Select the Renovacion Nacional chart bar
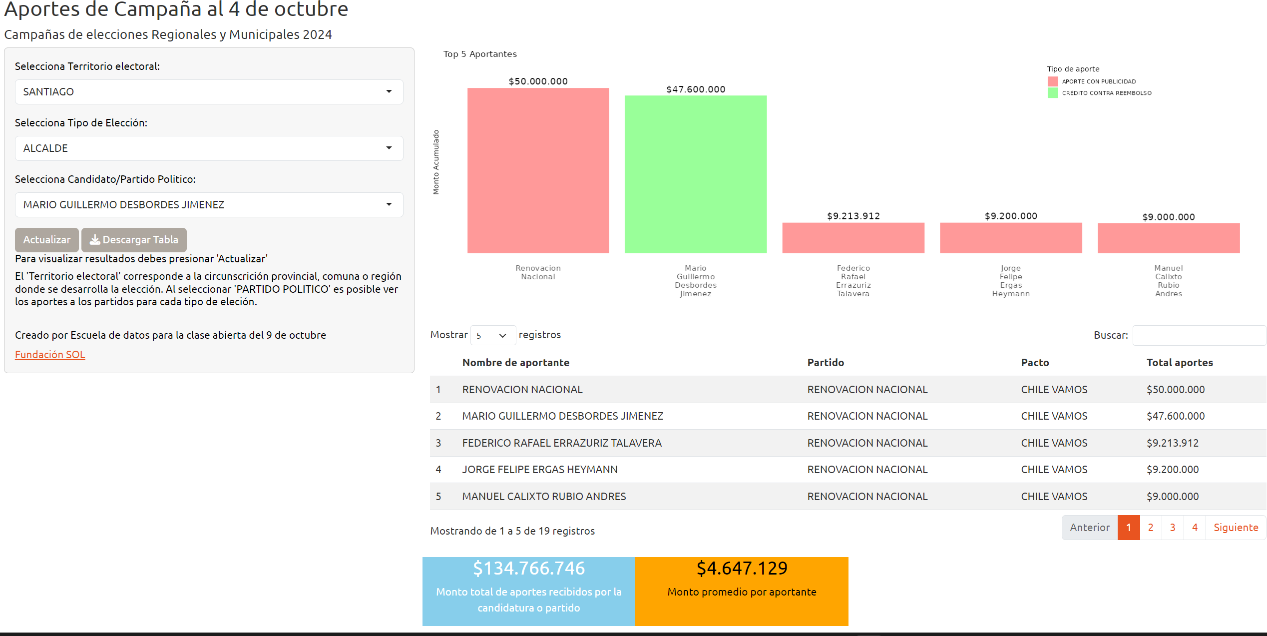1267x636 pixels. pos(538,170)
